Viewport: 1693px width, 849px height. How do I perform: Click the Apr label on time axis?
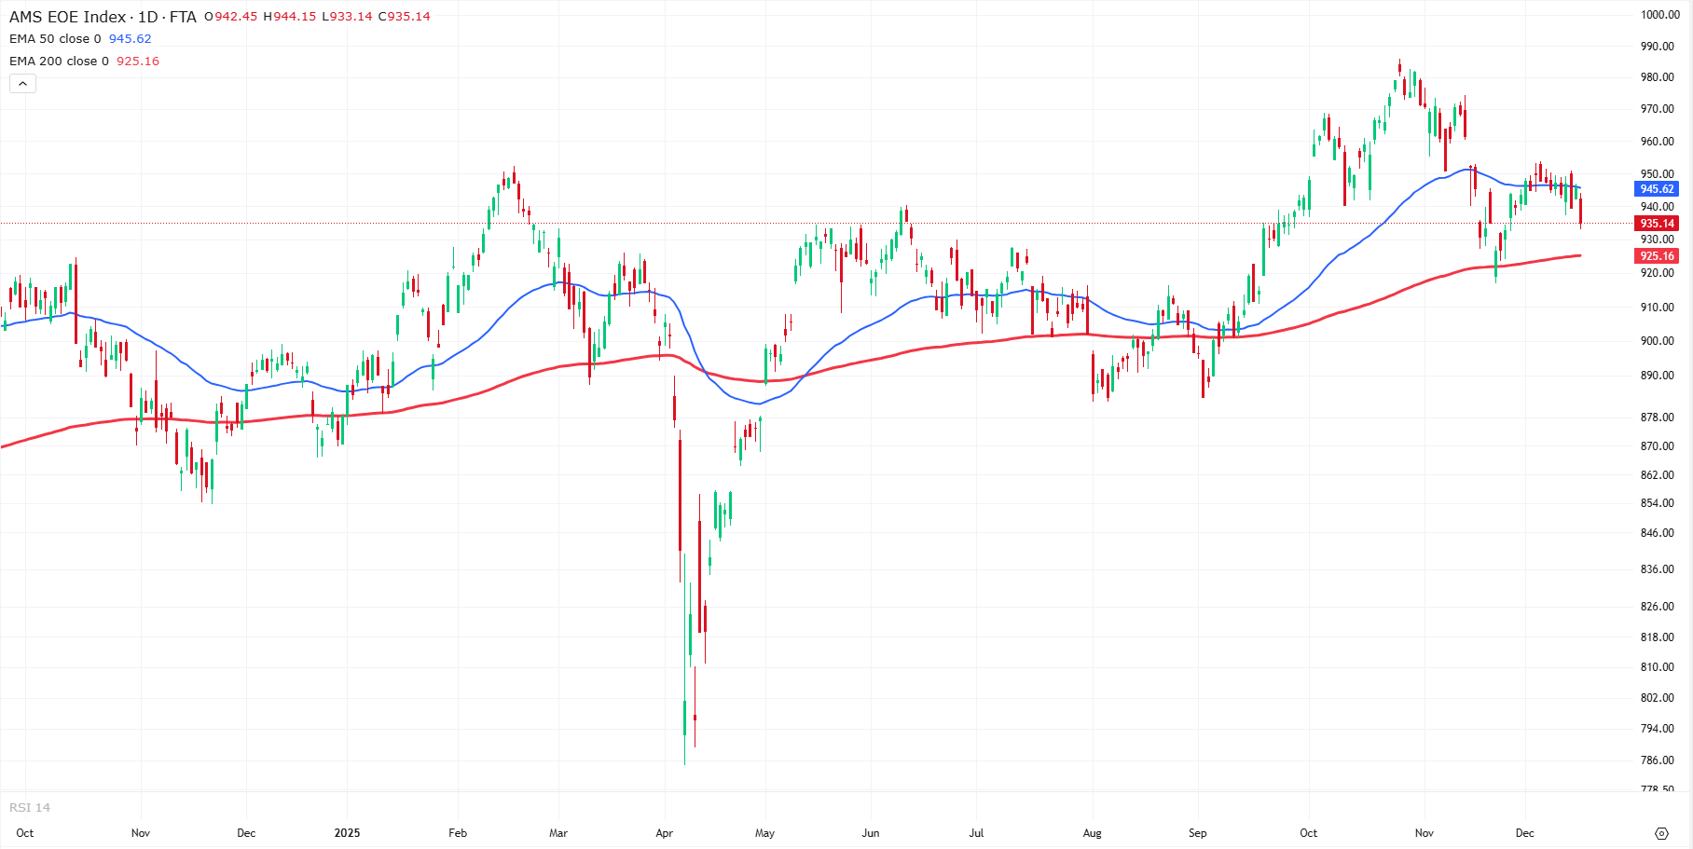(x=664, y=833)
